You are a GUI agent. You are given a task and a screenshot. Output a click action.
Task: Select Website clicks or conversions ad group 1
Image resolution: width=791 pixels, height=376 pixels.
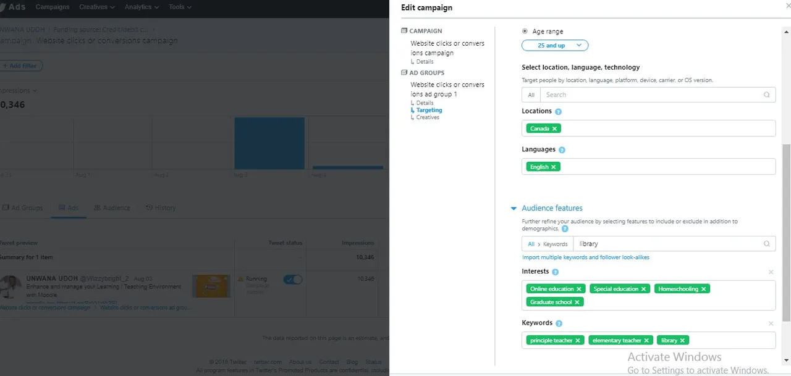pyautogui.click(x=447, y=90)
